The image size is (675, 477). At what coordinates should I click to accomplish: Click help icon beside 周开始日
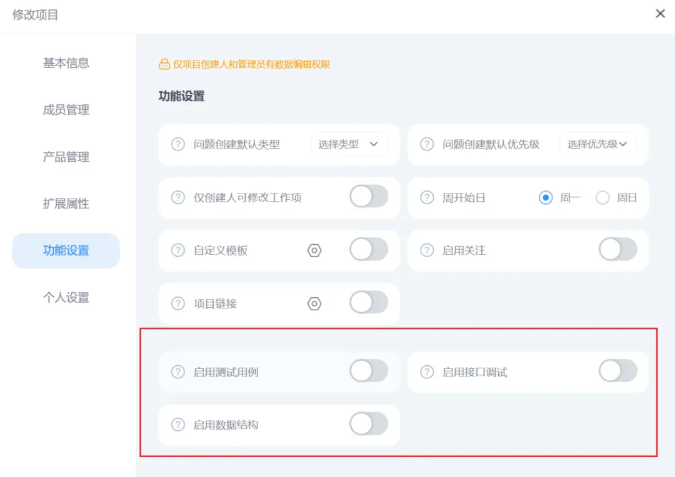coord(427,198)
